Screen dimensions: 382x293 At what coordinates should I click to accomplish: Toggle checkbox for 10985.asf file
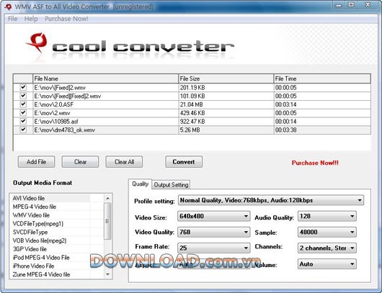coord(23,121)
